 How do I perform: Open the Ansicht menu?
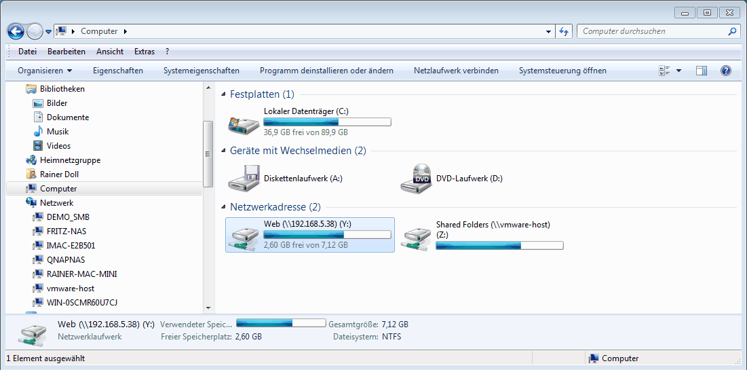[109, 52]
